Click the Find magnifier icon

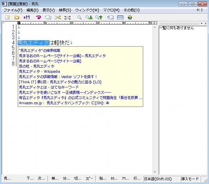point(79,17)
